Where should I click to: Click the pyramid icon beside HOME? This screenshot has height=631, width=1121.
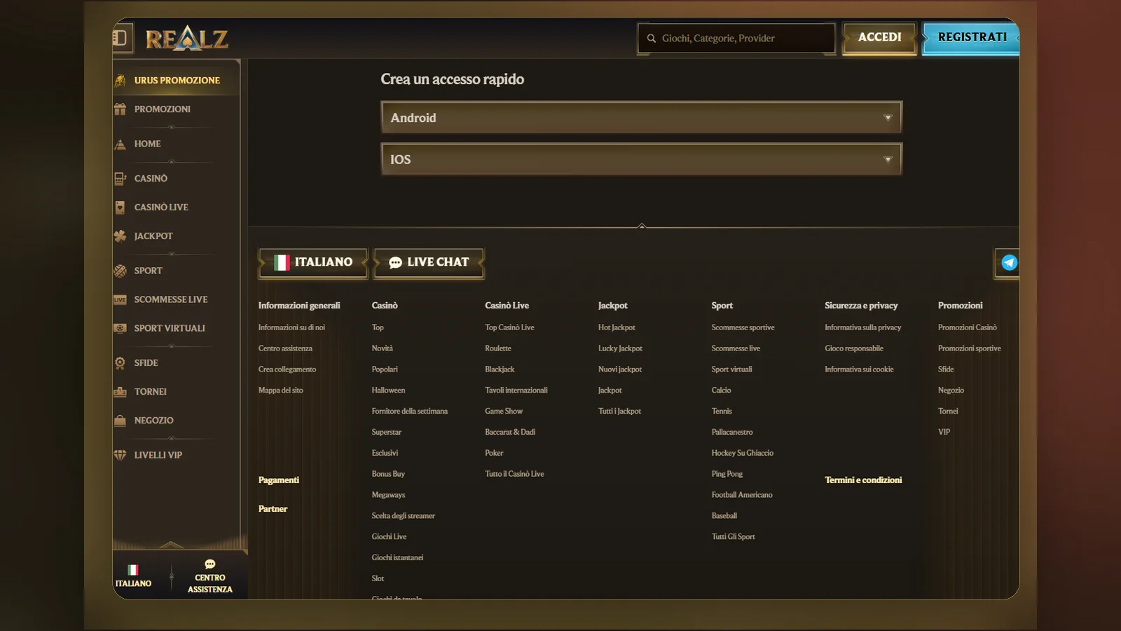point(121,144)
